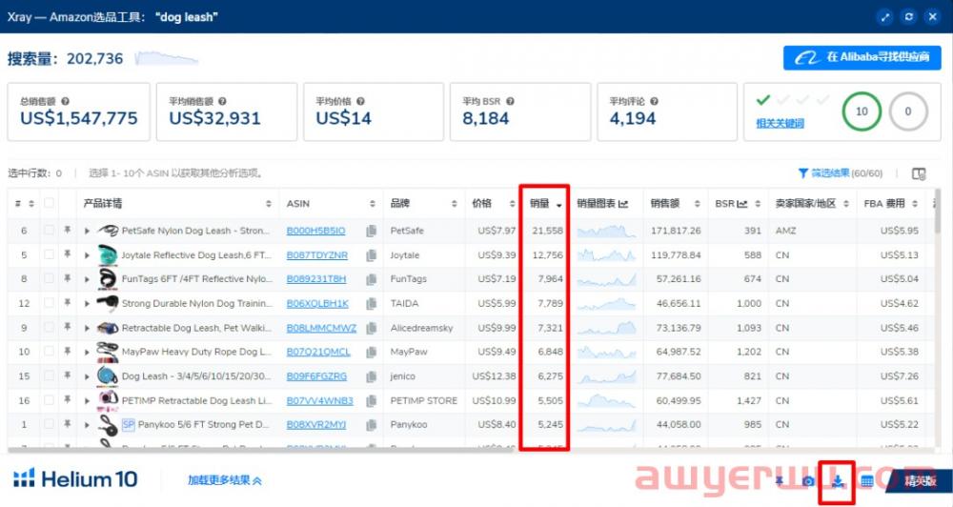Copy ASIN for PetSafe row
The image size is (953, 507).
[x=371, y=231]
